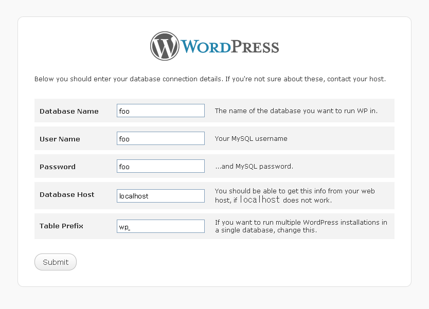The image size is (429, 309).
Task: Click into the User Name field
Action: click(x=160, y=138)
